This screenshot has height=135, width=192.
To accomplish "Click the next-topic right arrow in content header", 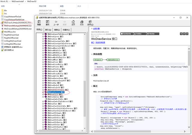I will (187, 34).
